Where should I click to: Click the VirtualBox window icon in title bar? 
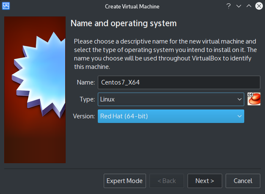(x=6, y=6)
